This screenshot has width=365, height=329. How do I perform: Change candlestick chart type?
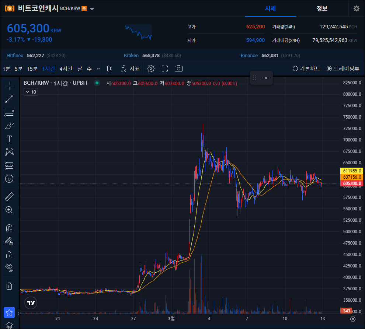[x=109, y=69]
